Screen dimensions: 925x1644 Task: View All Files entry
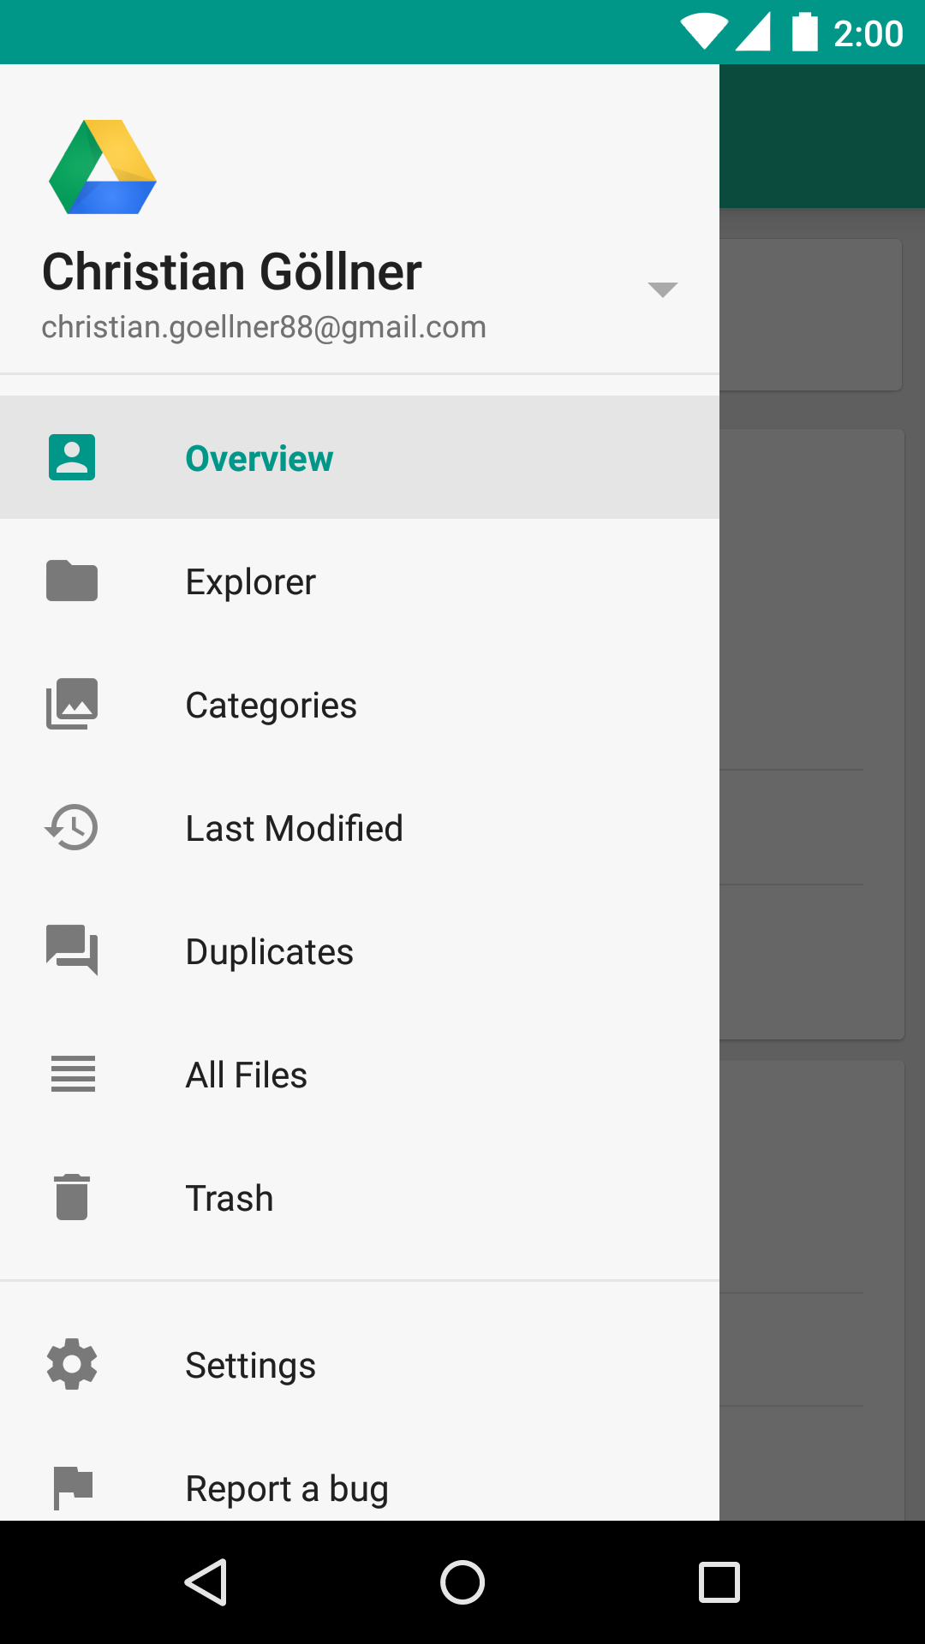pos(360,1075)
